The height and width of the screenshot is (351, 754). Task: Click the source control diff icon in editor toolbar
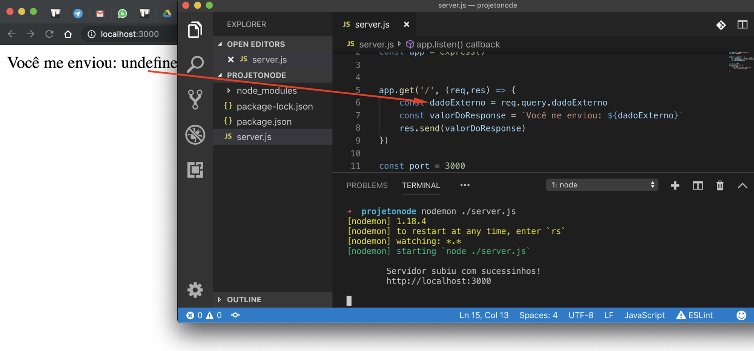point(721,25)
